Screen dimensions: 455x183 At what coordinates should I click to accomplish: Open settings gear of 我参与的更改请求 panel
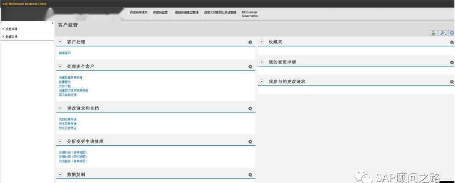point(452,82)
